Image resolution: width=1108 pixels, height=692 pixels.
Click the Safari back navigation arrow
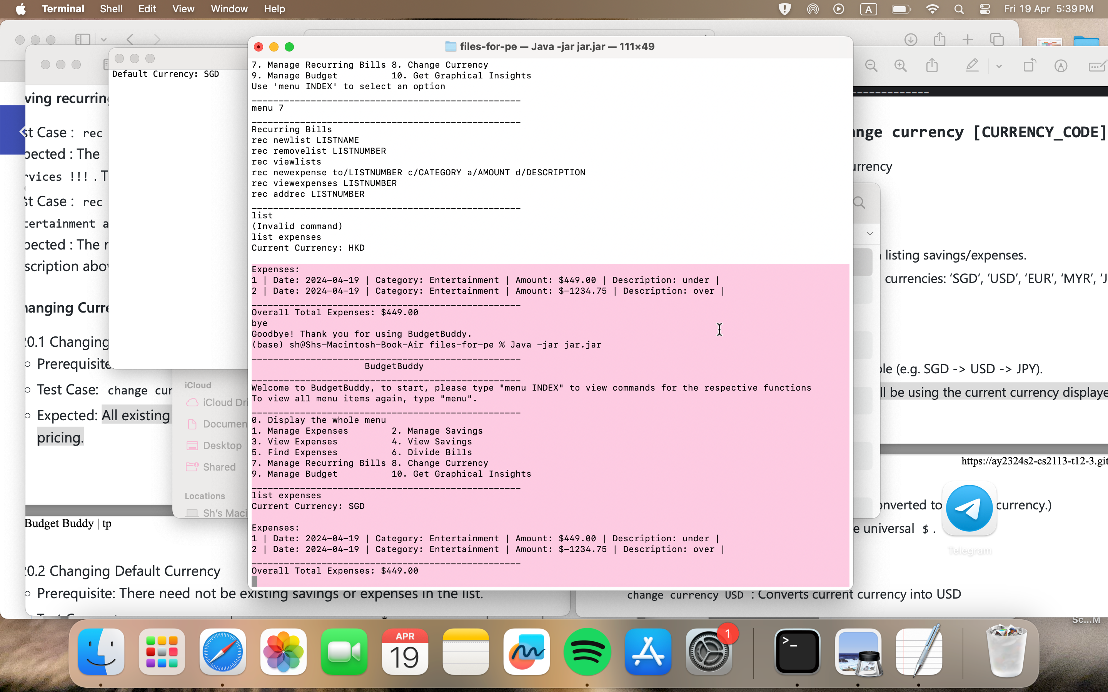click(130, 40)
